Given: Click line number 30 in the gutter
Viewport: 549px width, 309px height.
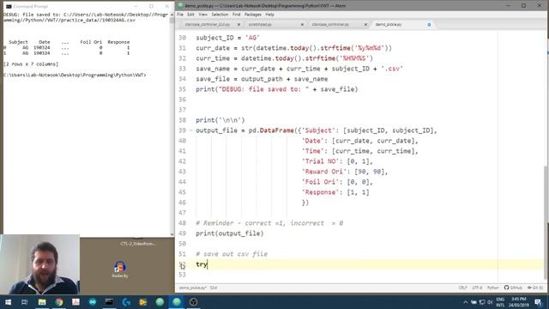Looking at the screenshot, I should click(182, 38).
